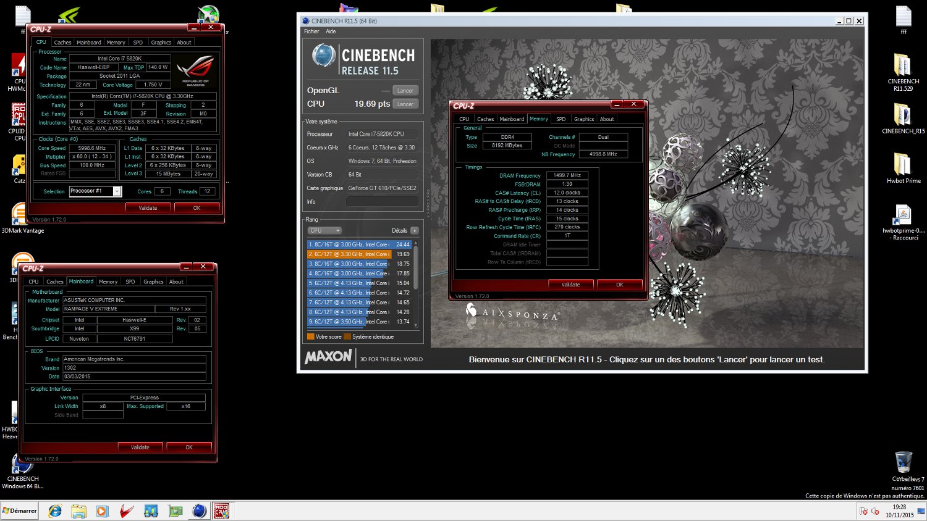
Task: Click Validate in Mainboard CPU-Z window
Action: (x=140, y=447)
